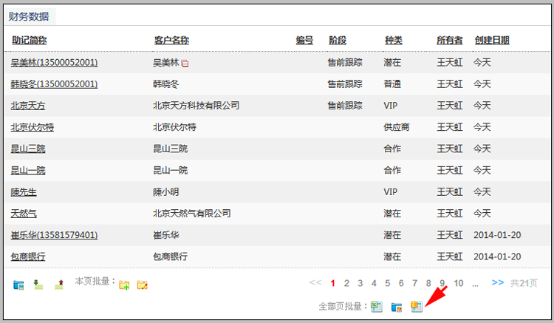Screen dimensions: 554x323
Task: Go to page 10
Action: (x=459, y=283)
